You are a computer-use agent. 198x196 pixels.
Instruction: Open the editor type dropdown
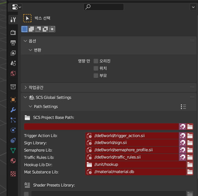(16, 7)
